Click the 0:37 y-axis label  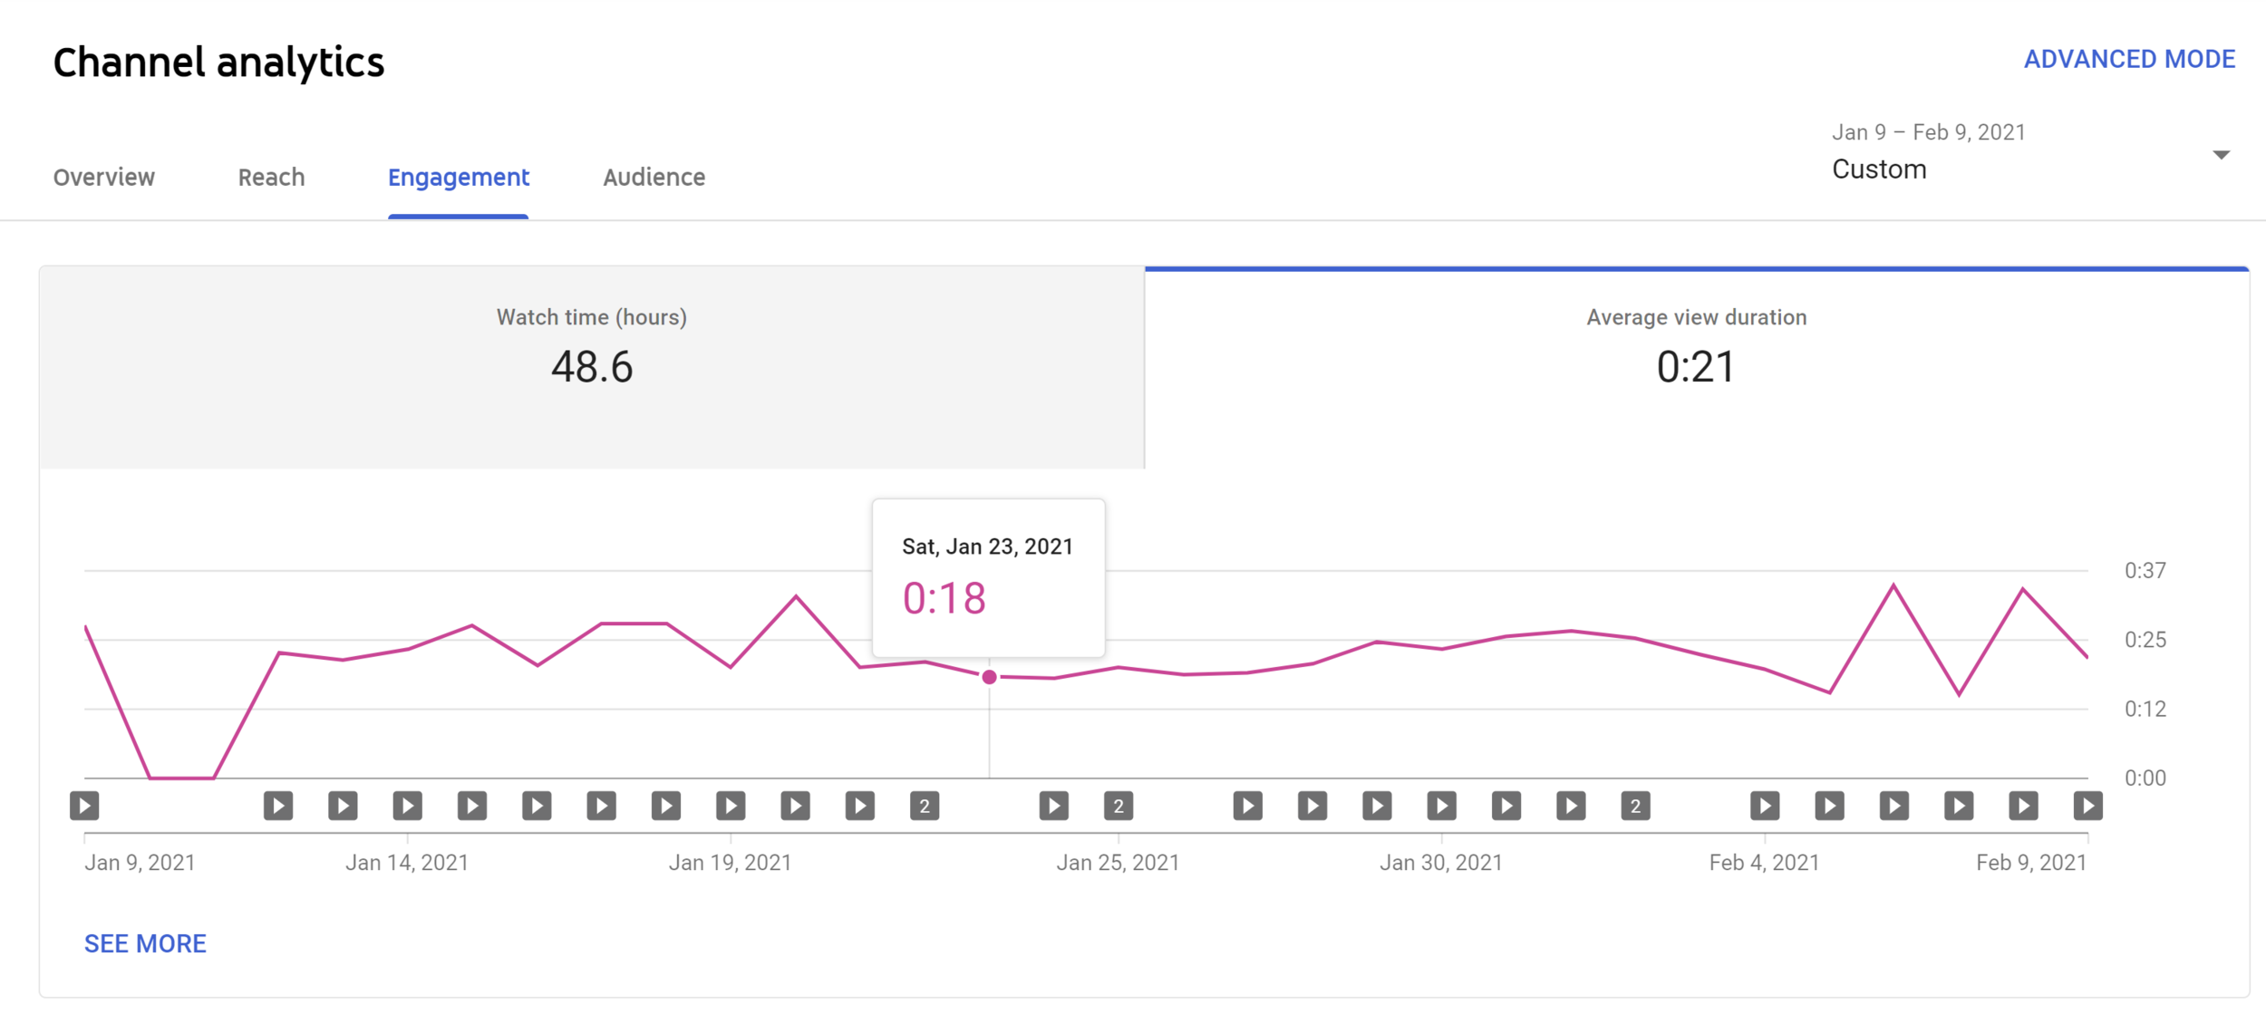2145,570
